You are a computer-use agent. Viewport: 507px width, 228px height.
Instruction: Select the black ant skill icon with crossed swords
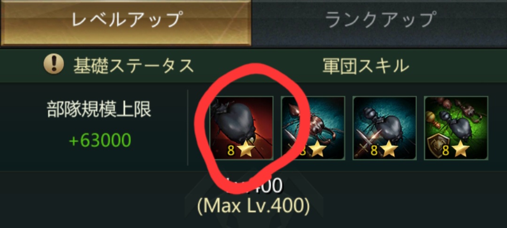[x=384, y=128]
